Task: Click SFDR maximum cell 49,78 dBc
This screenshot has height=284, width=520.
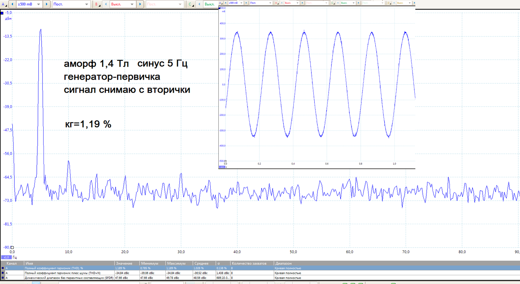Action: [x=179, y=278]
